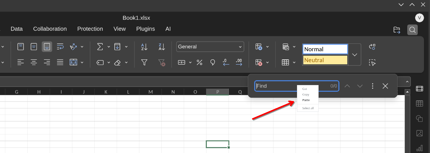This screenshot has height=153, width=430.
Task: Open the Collaboration tab
Action: pos(50,29)
